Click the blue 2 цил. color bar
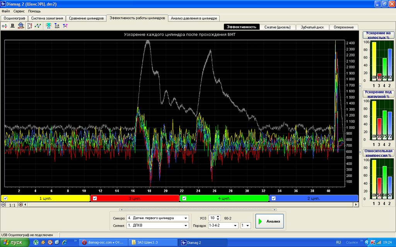The height and width of the screenshot is (247, 396). click(314, 198)
